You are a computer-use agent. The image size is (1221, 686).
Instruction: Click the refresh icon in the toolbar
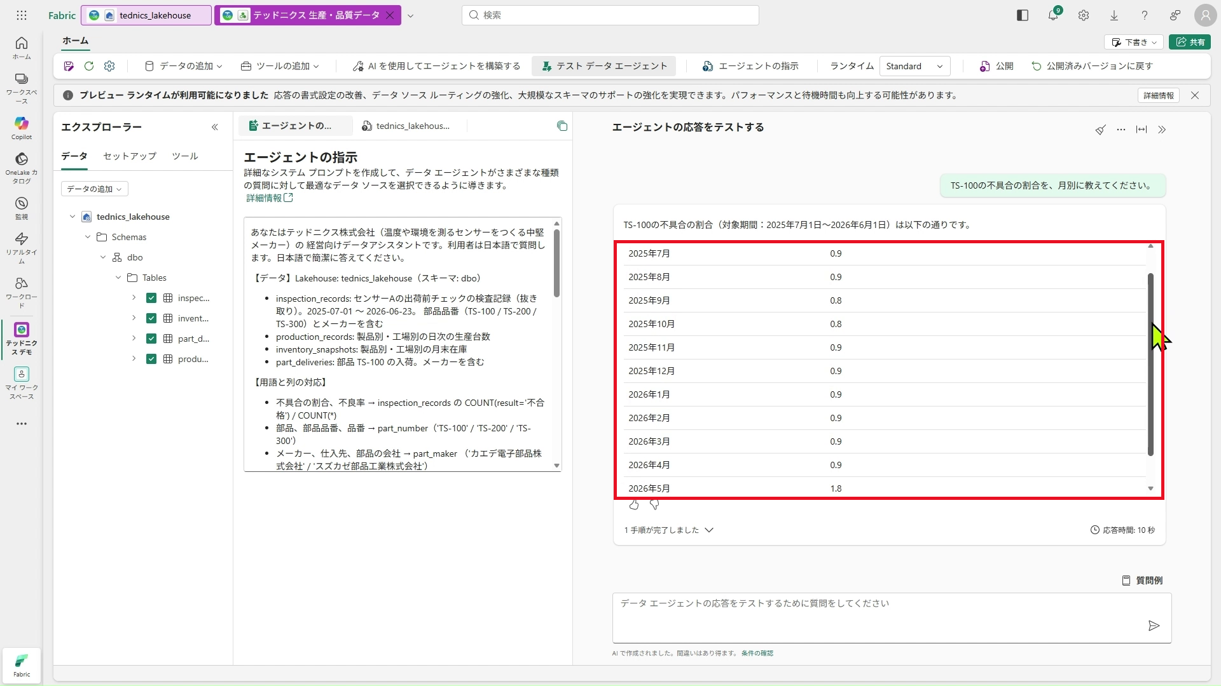(89, 66)
